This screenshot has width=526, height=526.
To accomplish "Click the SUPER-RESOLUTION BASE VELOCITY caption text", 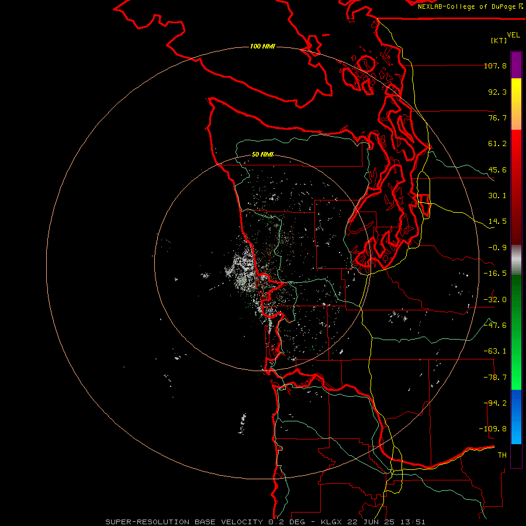I will (184, 522).
